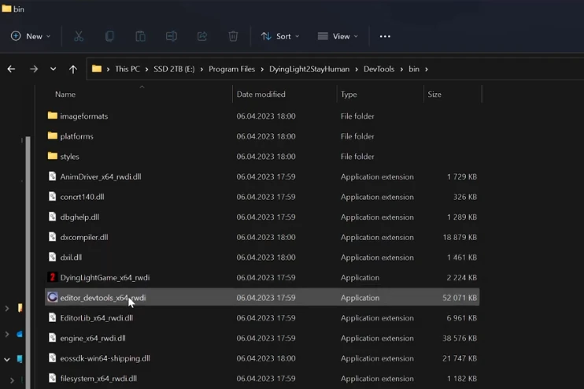Open the See more ellipsis menu
Viewport: 584px width, 389px height.
[385, 36]
